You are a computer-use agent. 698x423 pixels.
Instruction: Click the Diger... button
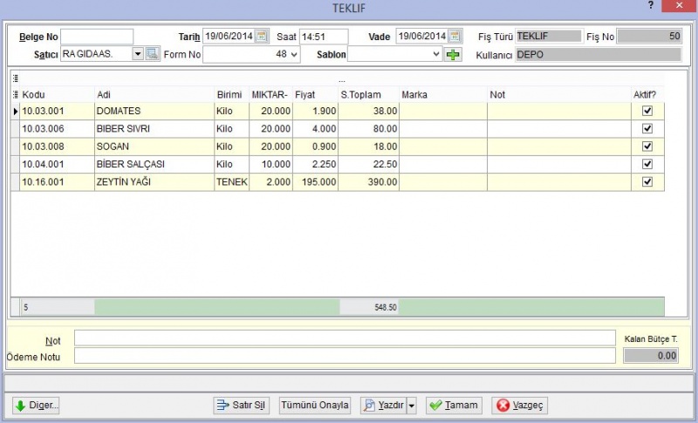pos(36,406)
